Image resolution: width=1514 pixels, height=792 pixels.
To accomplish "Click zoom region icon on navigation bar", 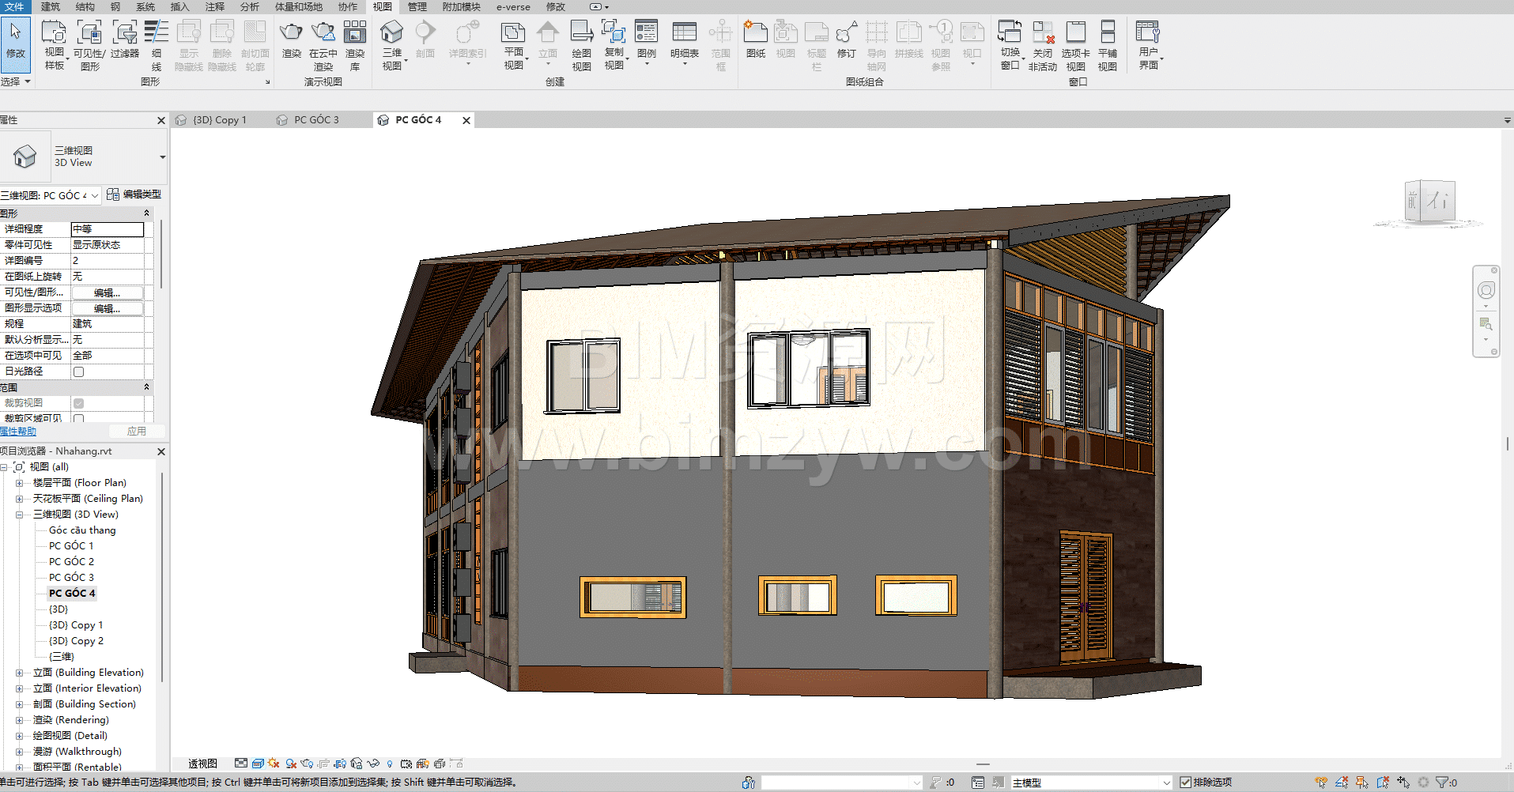I will [1486, 324].
